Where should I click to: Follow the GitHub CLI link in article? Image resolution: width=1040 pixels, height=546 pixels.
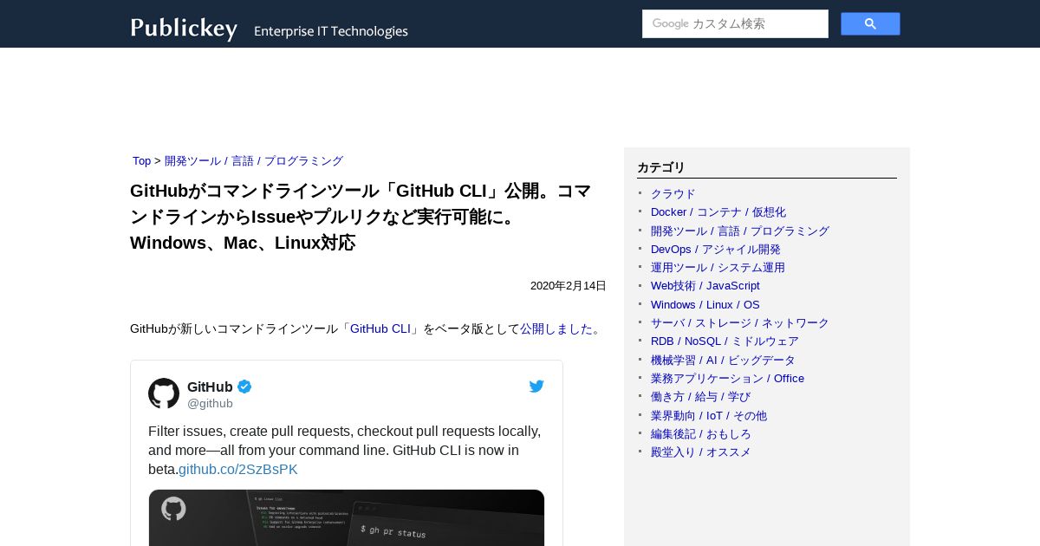(x=380, y=329)
